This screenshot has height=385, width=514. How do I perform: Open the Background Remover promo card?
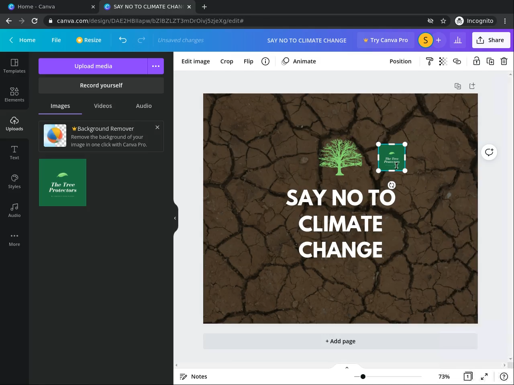(101, 136)
